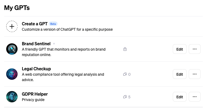The height and width of the screenshot is (108, 206).
Task: Open Brand Sentinel by its name
Action: tap(36, 44)
